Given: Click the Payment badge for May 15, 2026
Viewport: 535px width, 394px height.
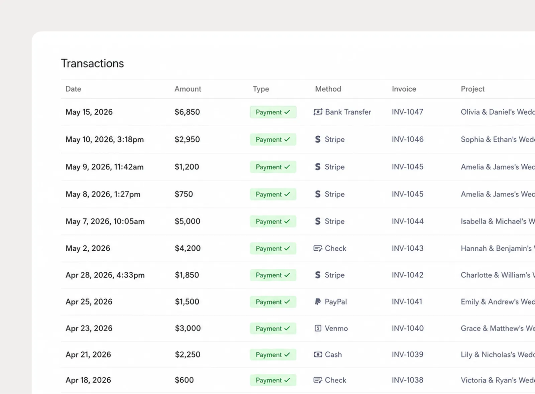Looking at the screenshot, I should tap(273, 112).
